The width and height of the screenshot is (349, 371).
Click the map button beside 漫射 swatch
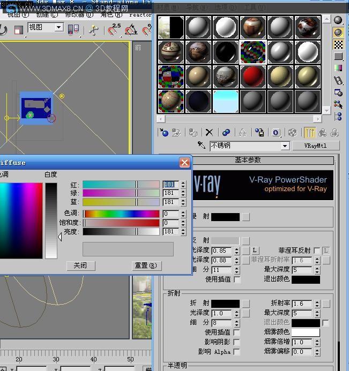[246, 217]
